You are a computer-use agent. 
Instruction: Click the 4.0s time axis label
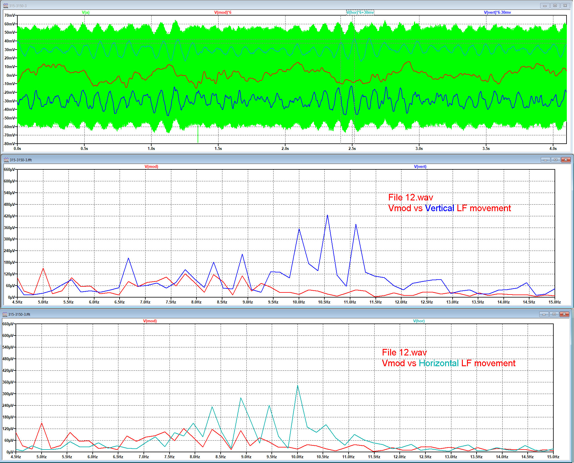click(x=553, y=148)
